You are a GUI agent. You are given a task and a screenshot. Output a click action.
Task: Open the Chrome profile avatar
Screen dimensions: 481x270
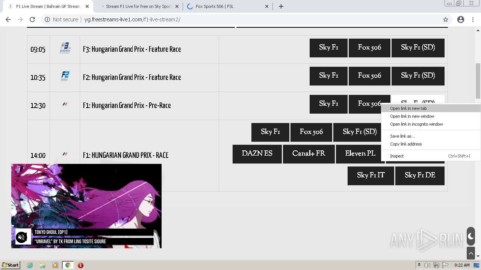[x=461, y=19]
